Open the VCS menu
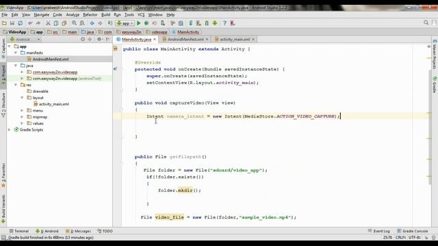The height and width of the screenshot is (246, 438). click(141, 15)
